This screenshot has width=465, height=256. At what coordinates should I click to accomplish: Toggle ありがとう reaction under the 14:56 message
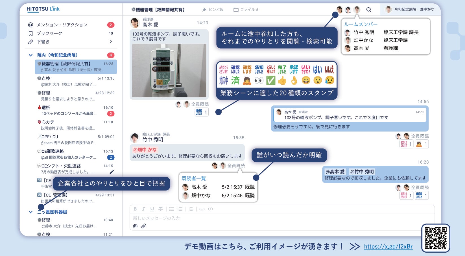coord(407,144)
